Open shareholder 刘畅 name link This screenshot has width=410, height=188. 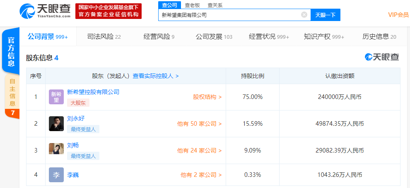(73, 145)
